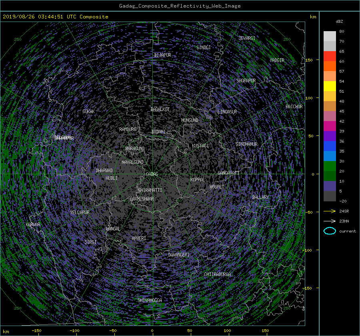The width and height of the screenshot is (360, 336).
Task: Click the Gadag_Composite_Reflectivity_Web_Image title
Action: point(180,6)
